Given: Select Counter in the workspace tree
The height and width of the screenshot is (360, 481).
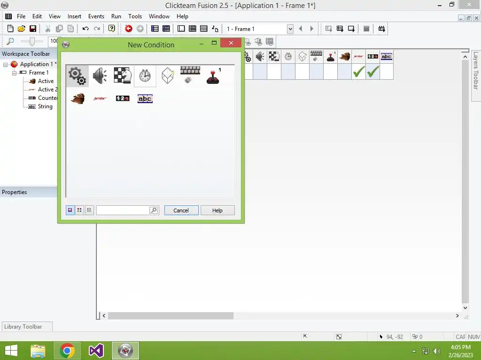Looking at the screenshot, I should [47, 98].
